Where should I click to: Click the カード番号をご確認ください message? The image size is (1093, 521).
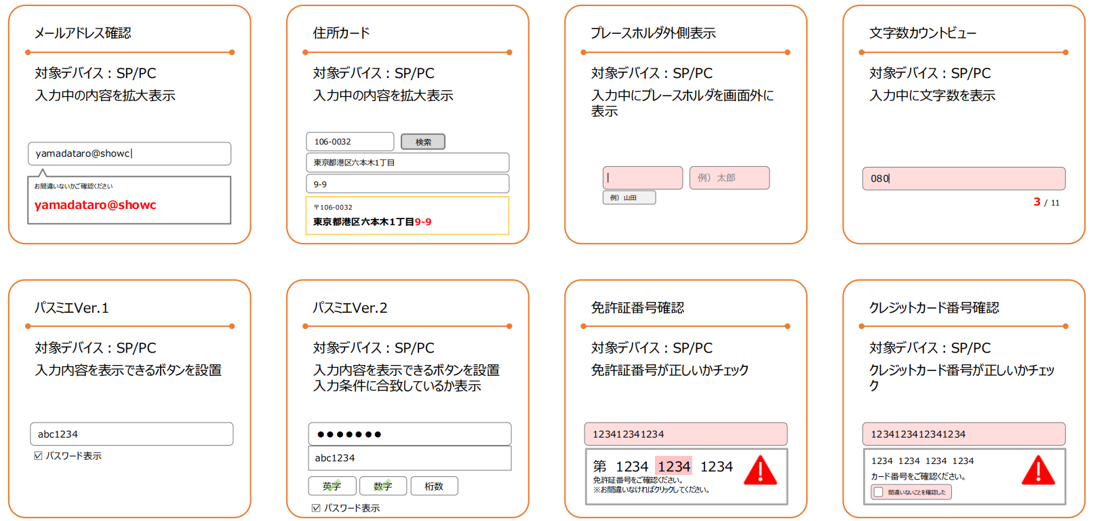(918, 477)
